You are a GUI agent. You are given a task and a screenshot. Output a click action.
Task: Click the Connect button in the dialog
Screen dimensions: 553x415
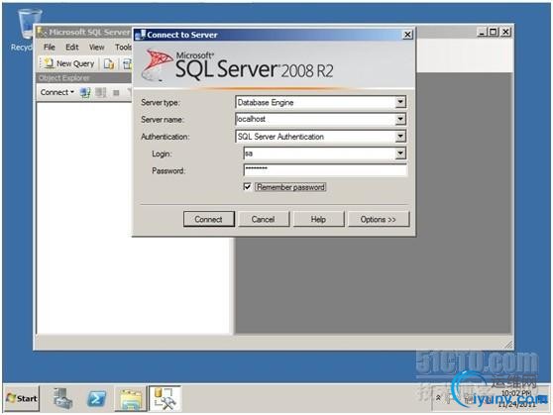209,219
